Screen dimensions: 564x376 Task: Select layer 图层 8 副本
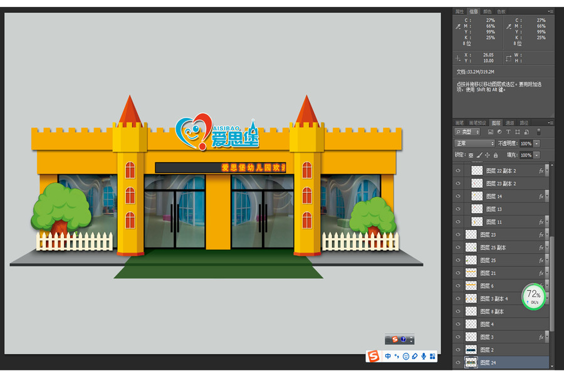[501, 311]
